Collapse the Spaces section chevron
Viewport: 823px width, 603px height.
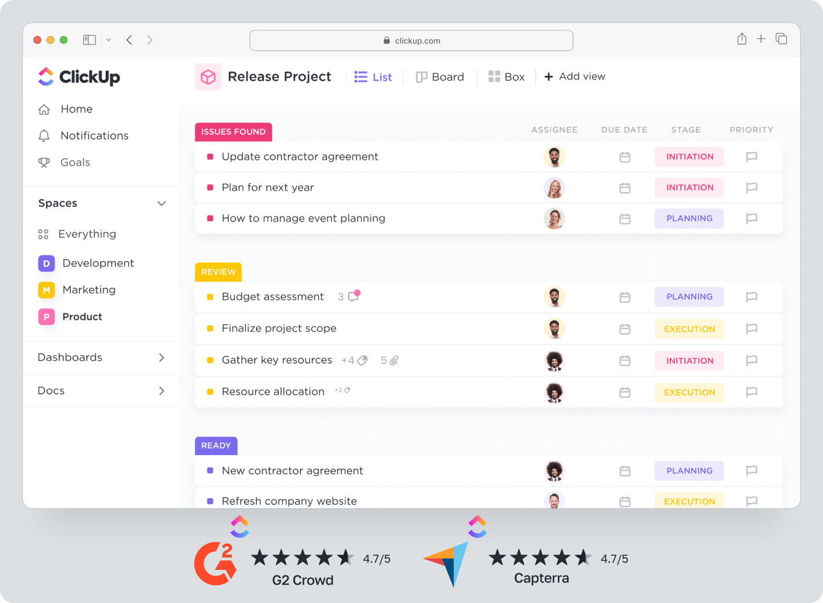(x=162, y=204)
